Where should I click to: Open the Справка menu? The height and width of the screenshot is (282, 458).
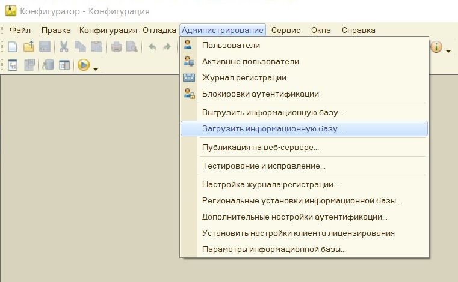[359, 30]
